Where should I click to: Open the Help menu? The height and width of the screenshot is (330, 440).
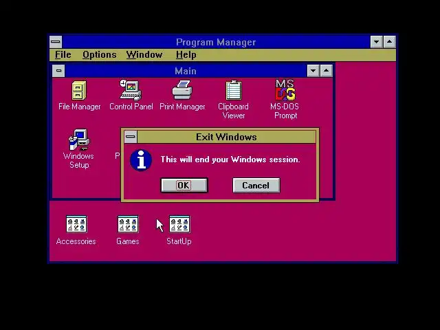[186, 54]
